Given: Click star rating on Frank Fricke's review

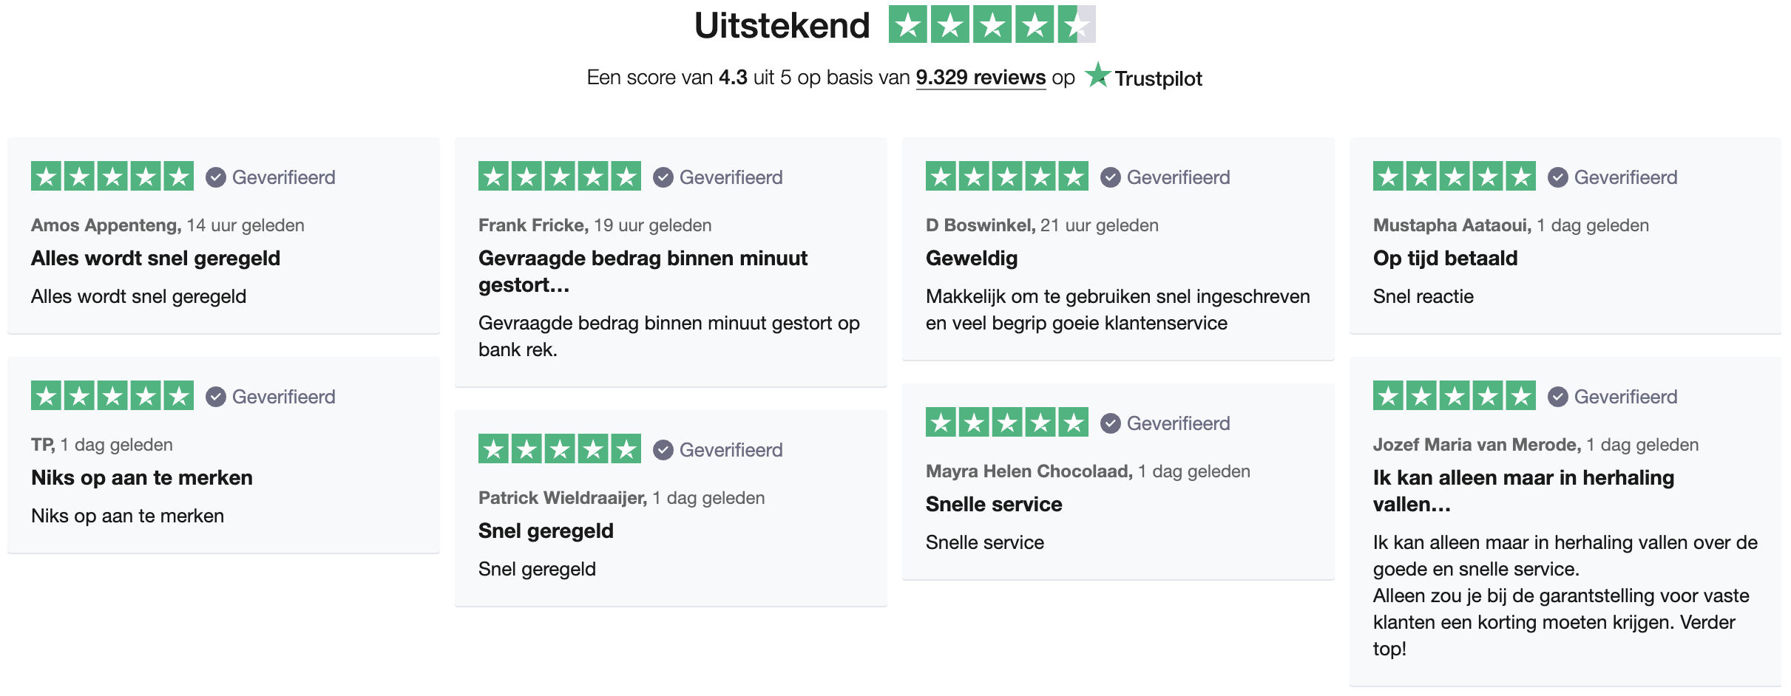Looking at the screenshot, I should pos(560,177).
